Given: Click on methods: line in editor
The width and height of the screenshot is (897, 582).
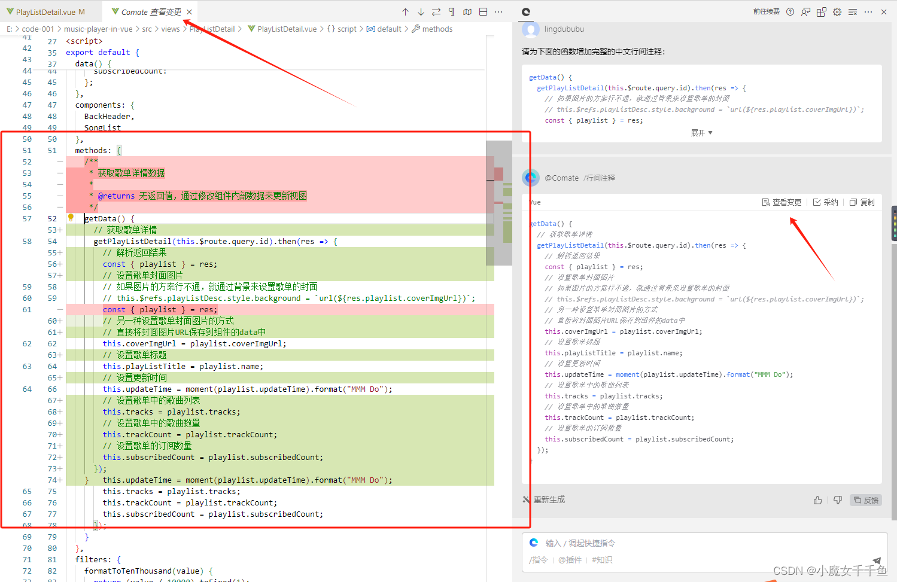Looking at the screenshot, I should [x=99, y=150].
